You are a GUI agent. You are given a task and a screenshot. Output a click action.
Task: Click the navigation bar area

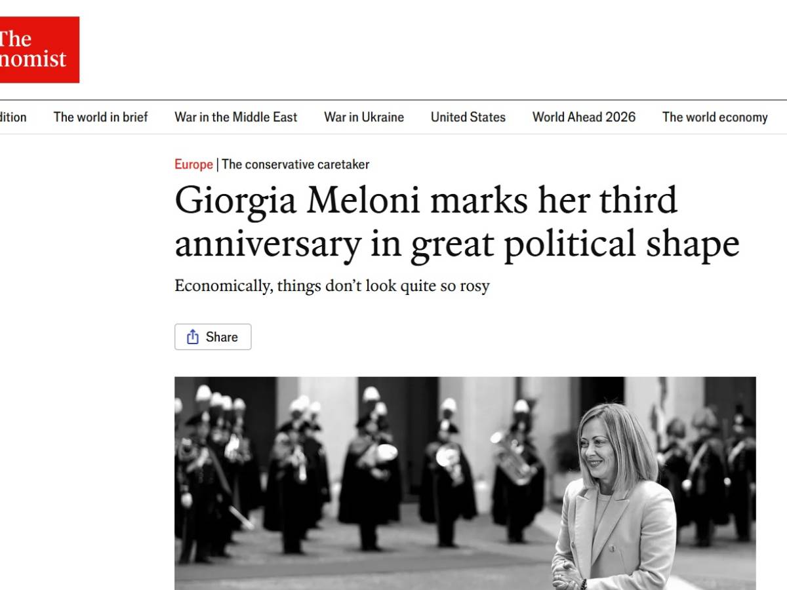(x=393, y=117)
